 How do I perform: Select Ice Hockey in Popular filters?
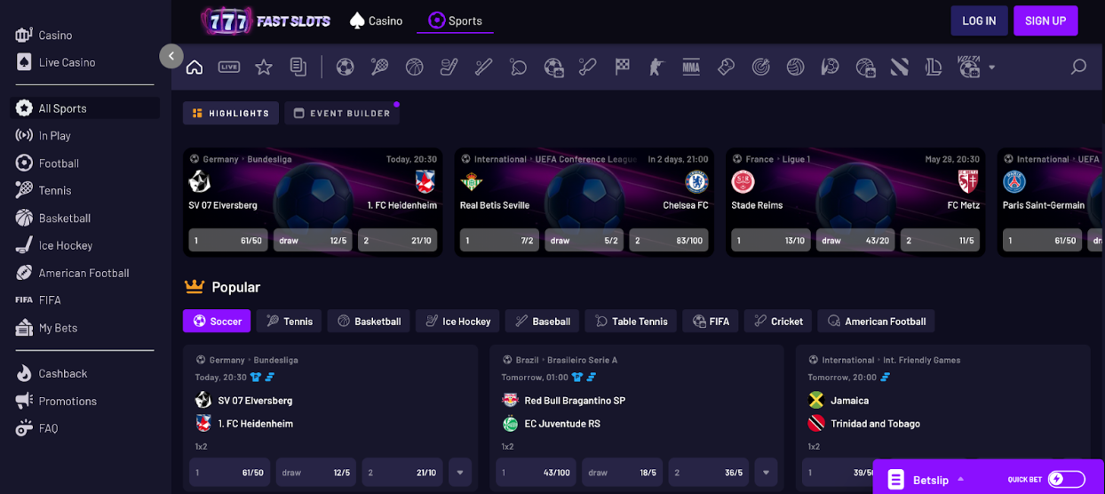457,321
